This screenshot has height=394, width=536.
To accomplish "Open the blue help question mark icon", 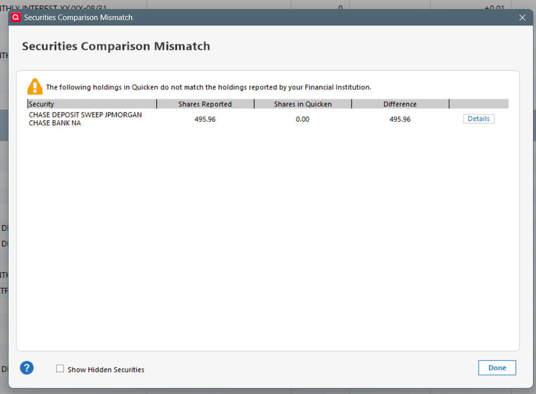I will point(27,368).
